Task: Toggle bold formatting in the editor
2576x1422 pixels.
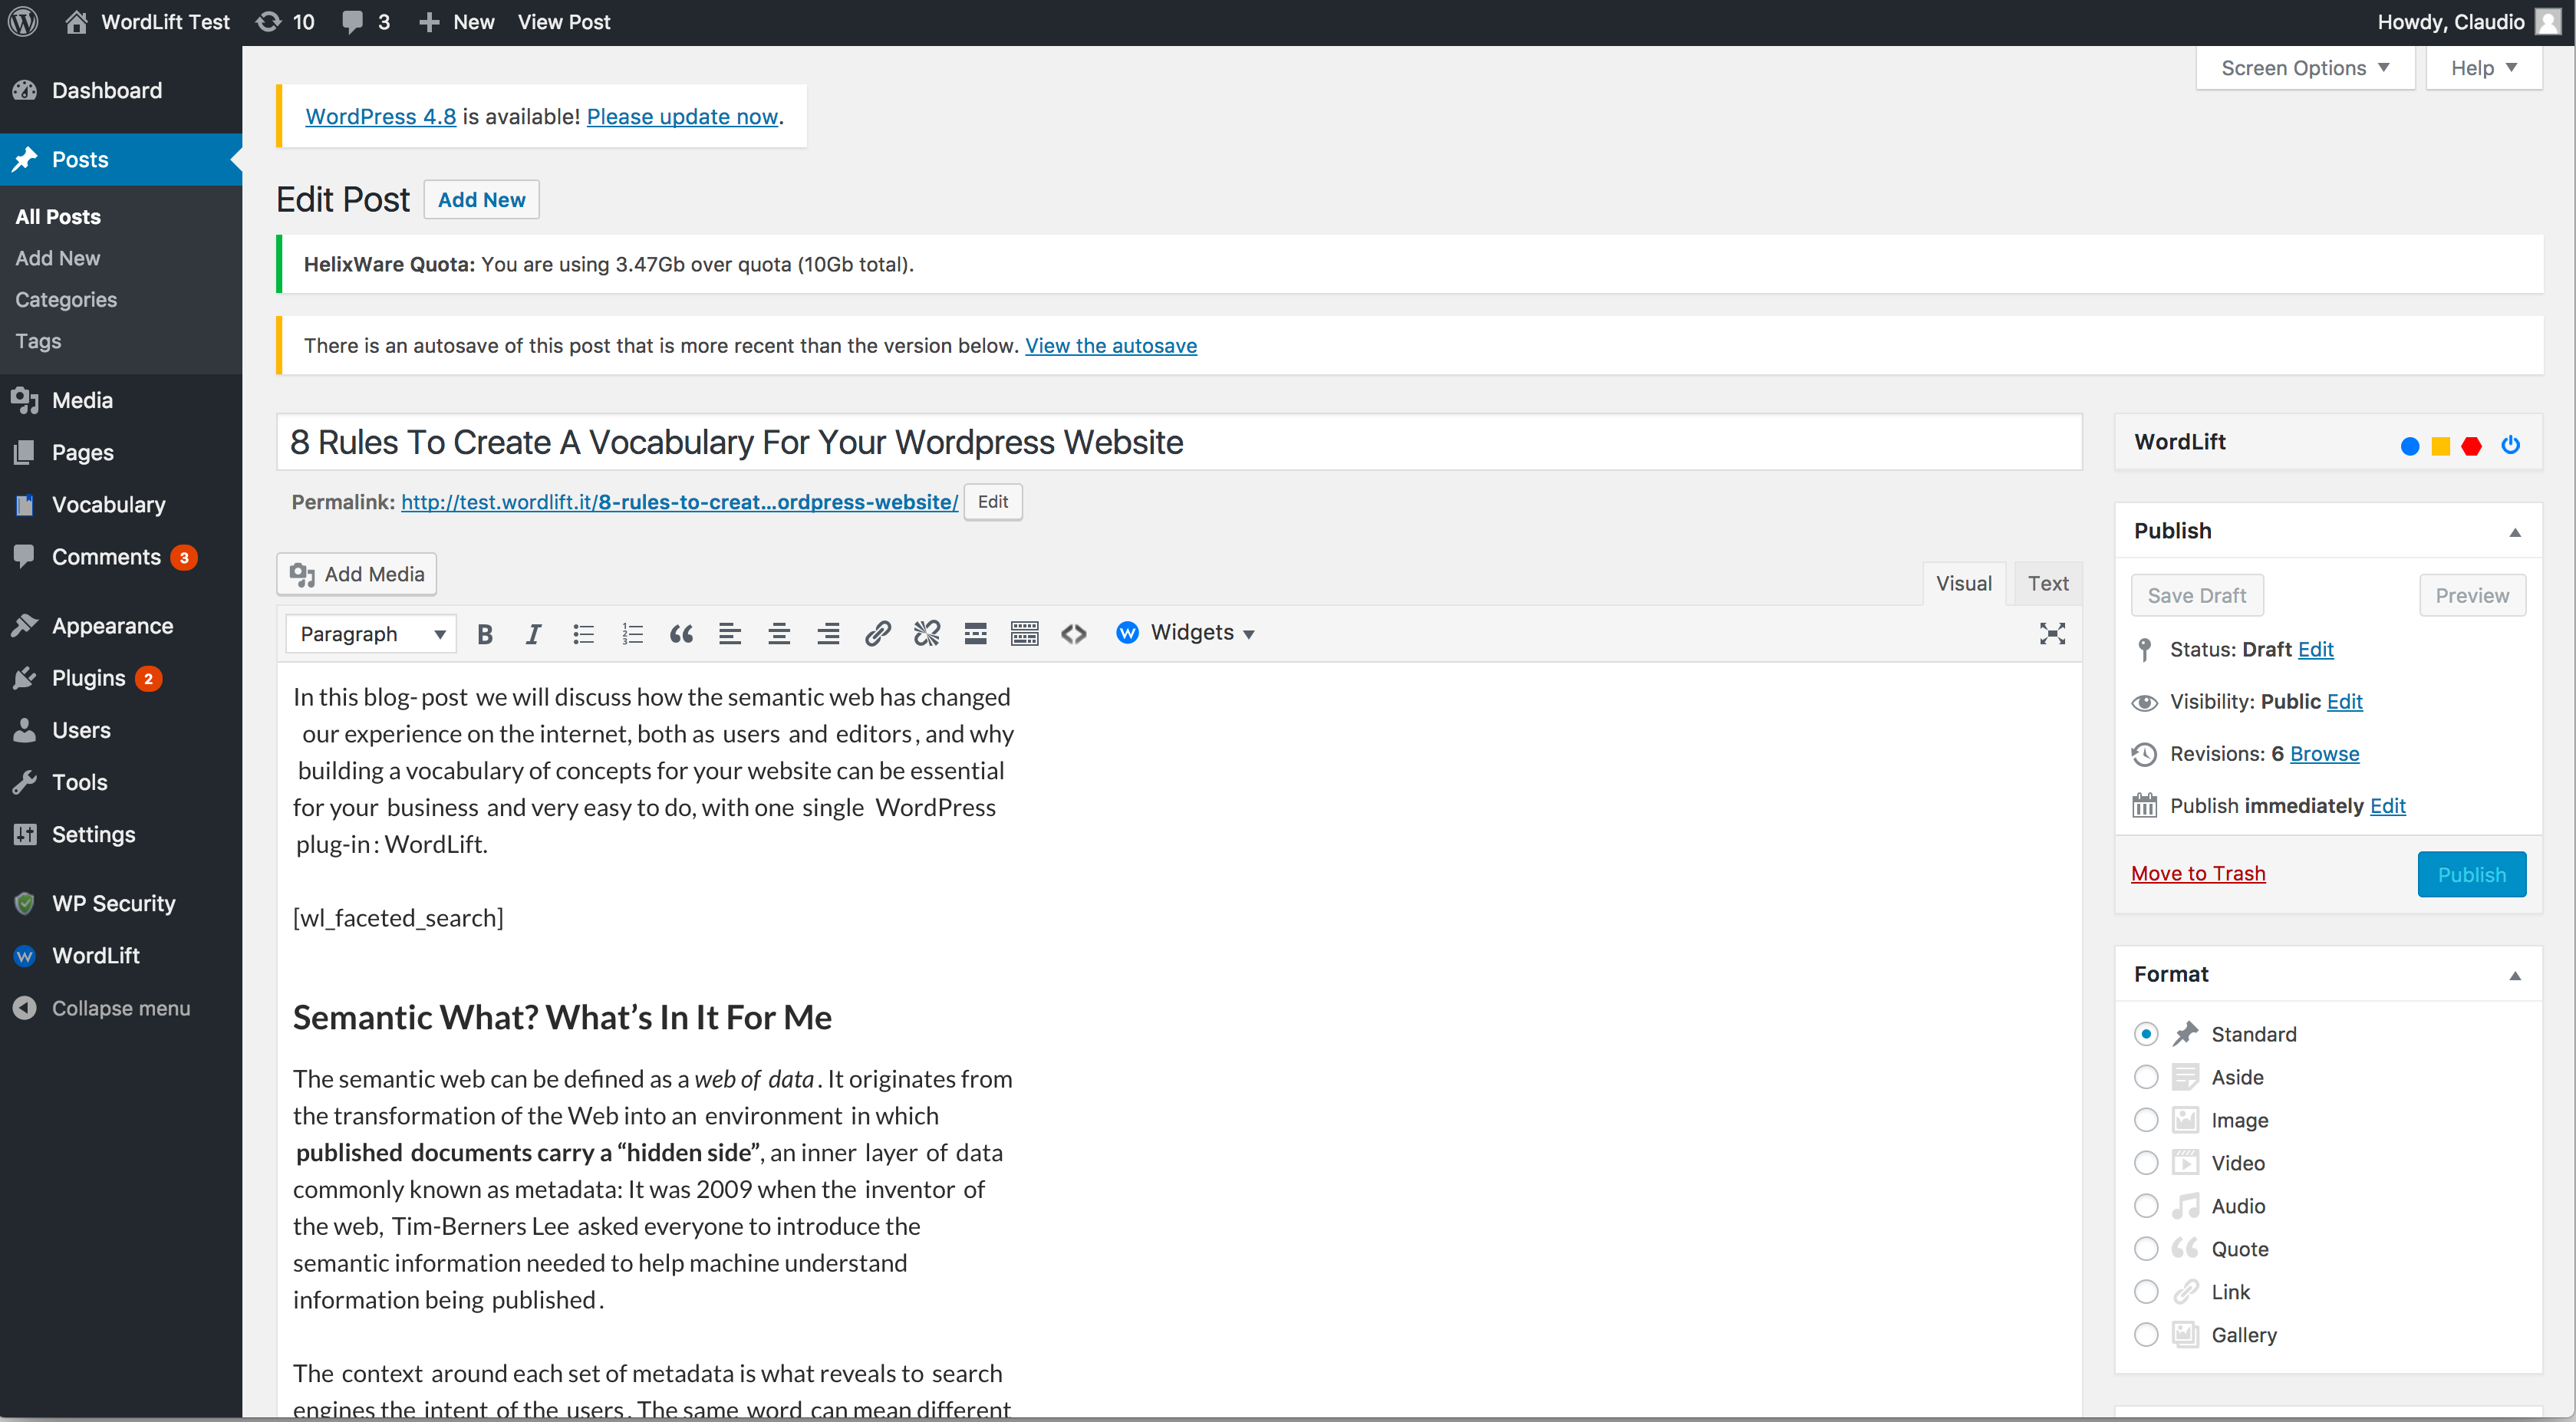Action: 485,633
